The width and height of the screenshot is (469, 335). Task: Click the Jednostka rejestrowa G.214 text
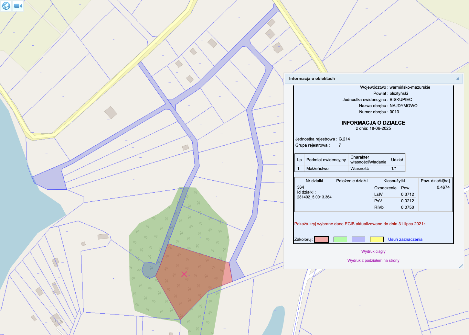coord(323,139)
